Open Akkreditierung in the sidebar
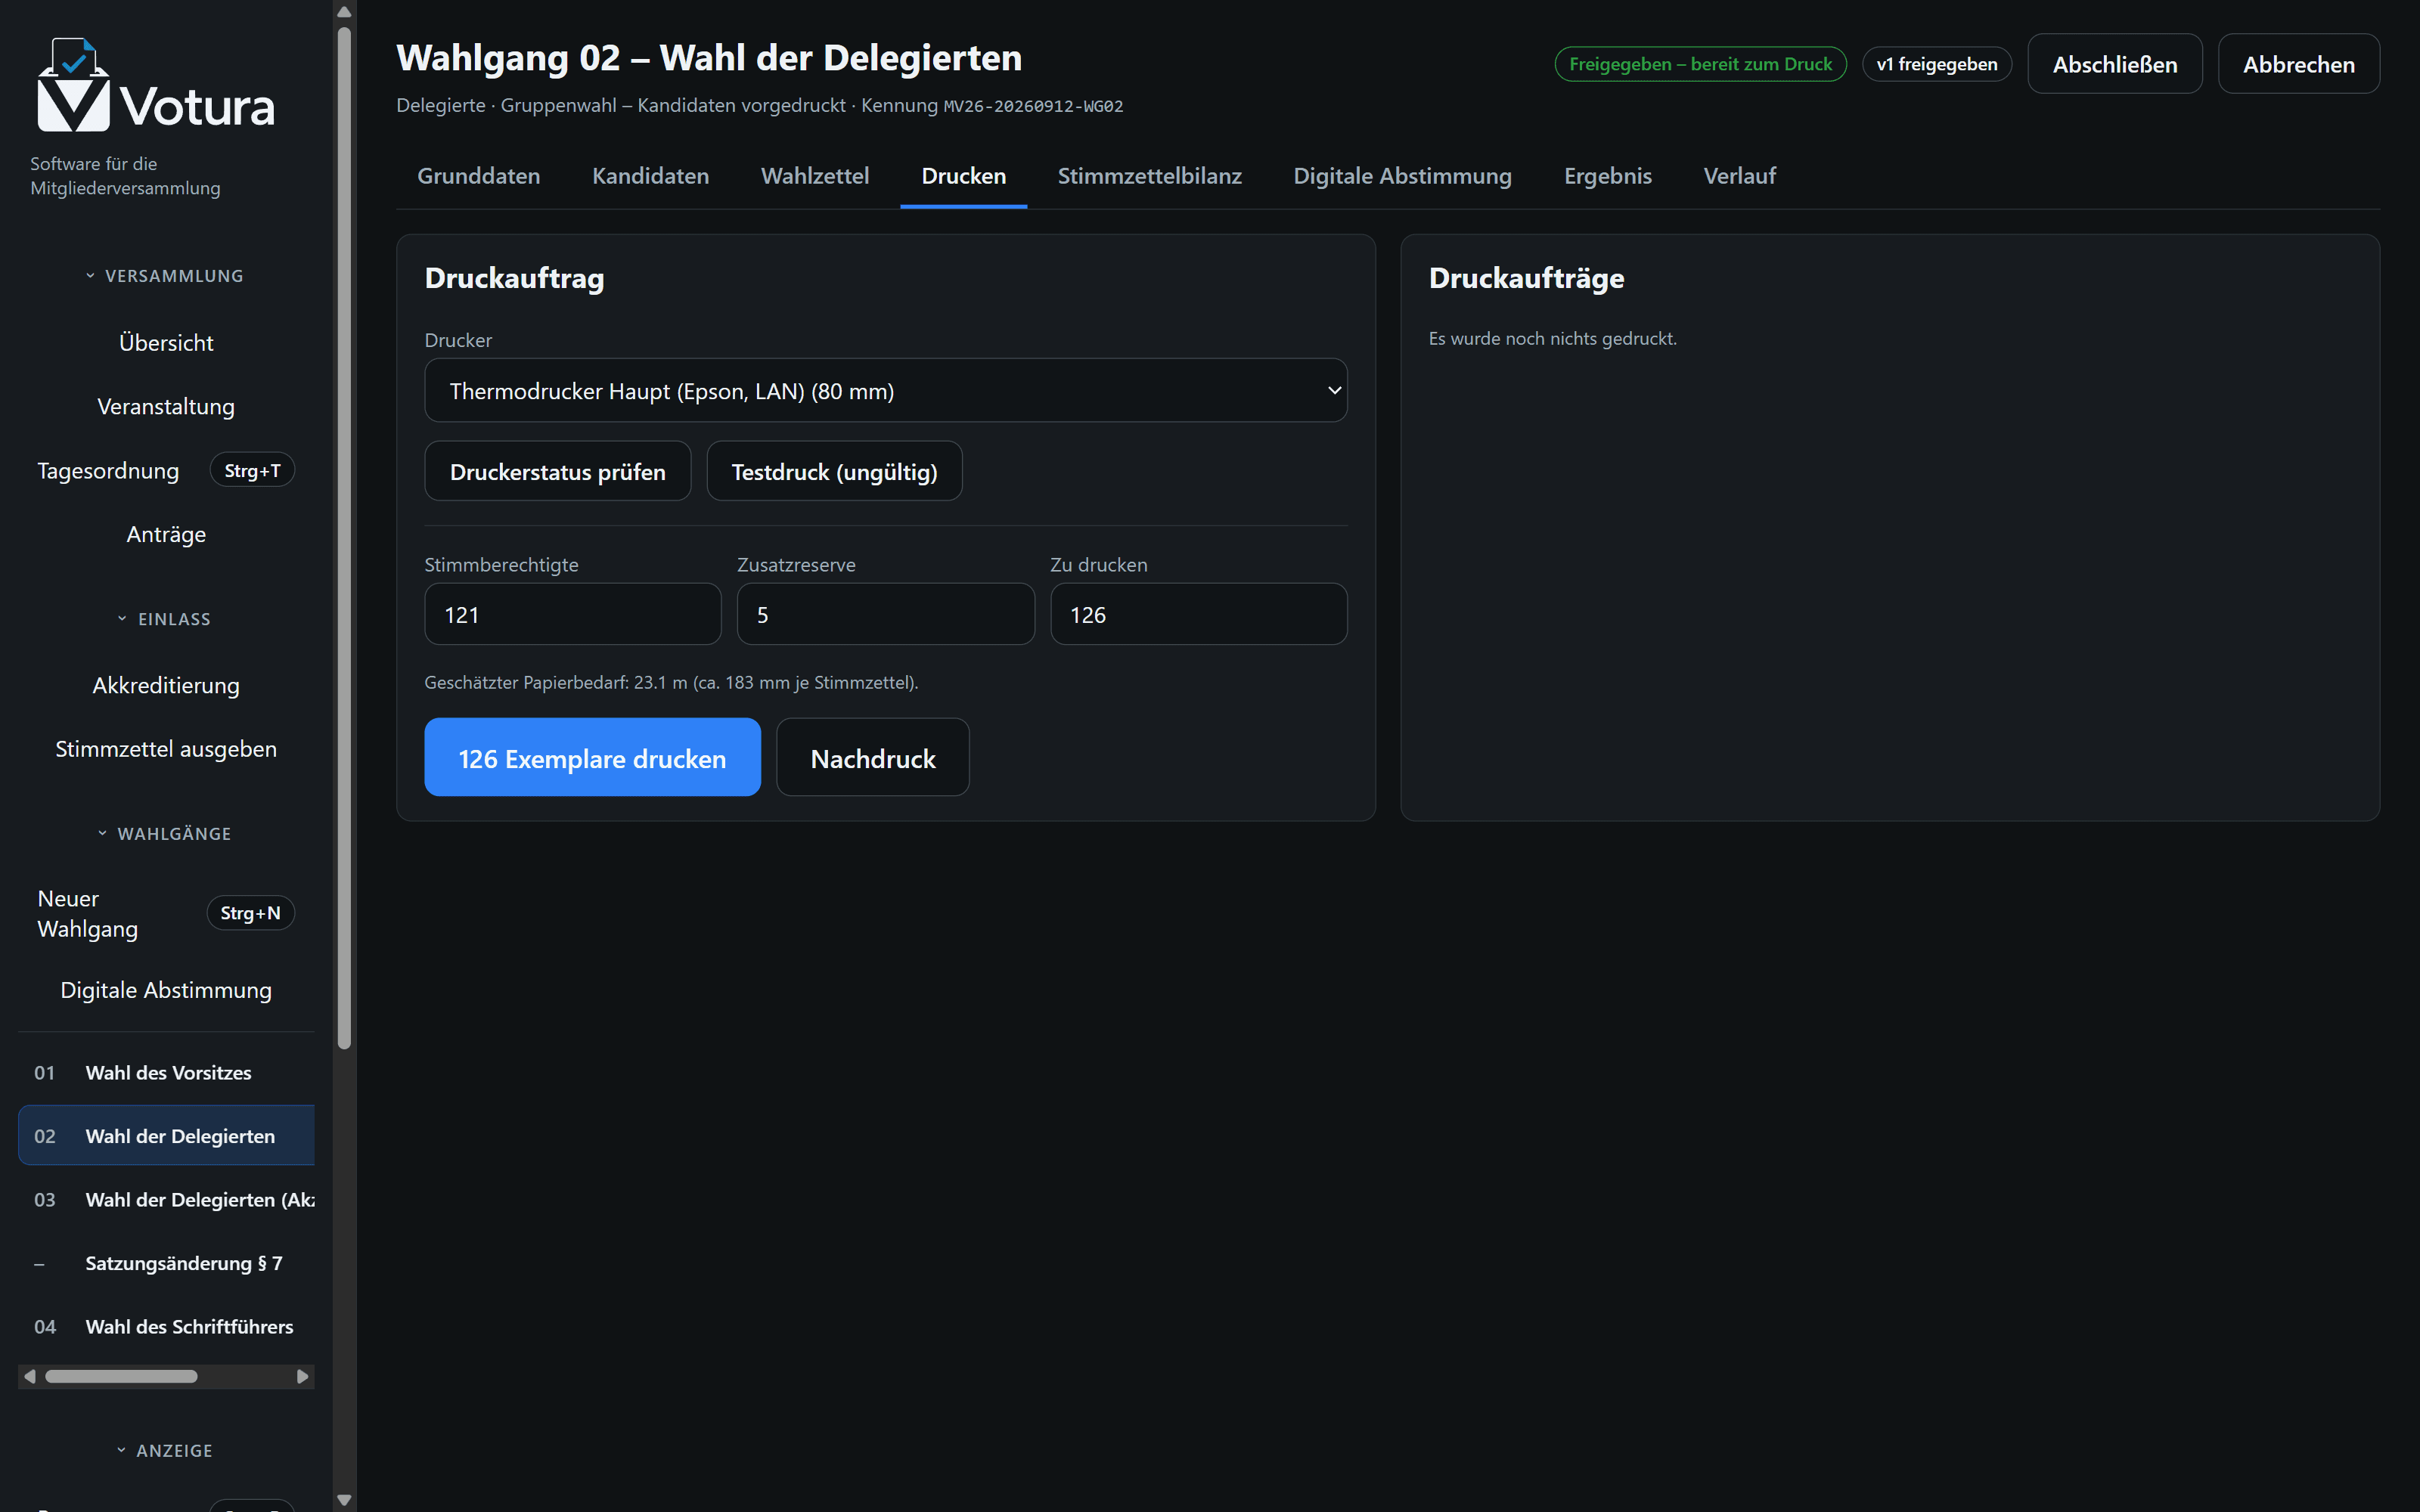2420x1512 pixels. (166, 685)
